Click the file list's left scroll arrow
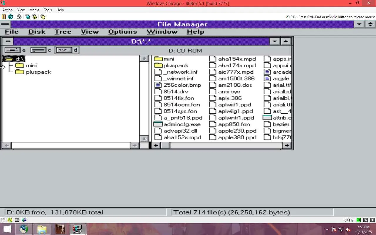 [x=156, y=145]
